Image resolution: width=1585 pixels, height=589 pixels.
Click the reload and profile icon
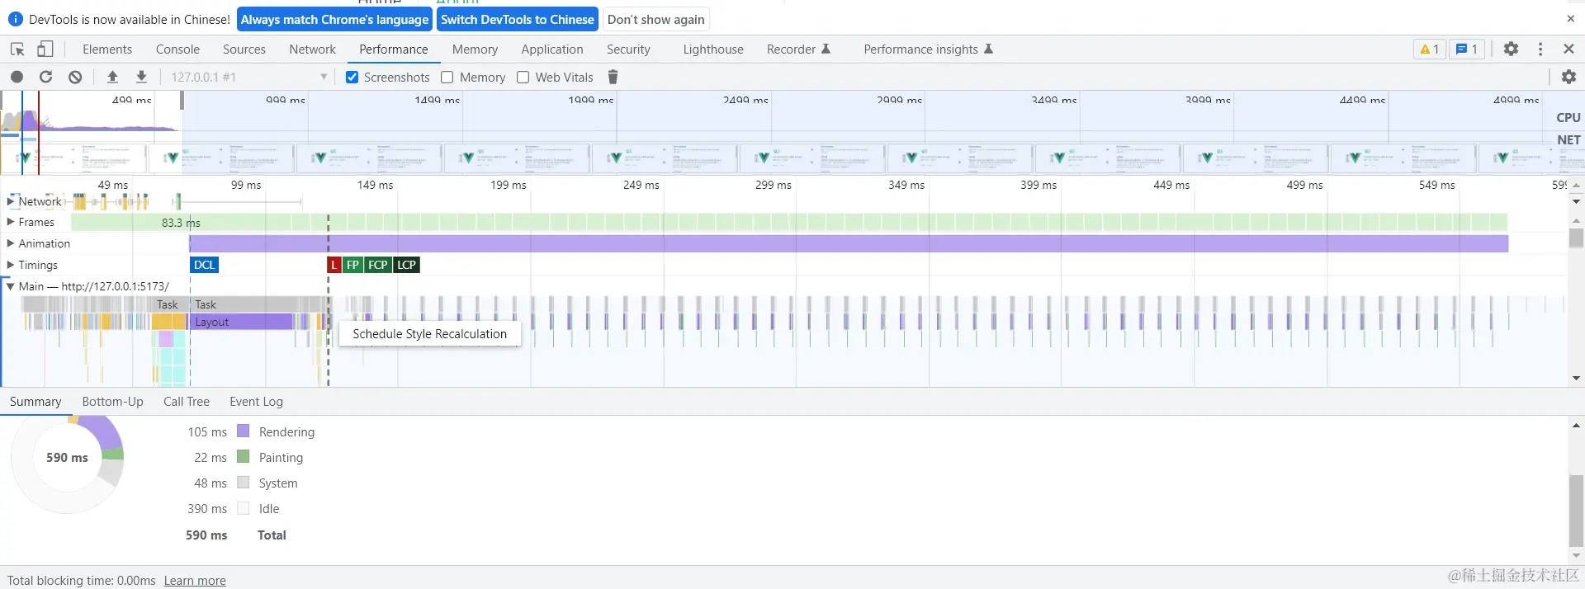click(x=46, y=77)
